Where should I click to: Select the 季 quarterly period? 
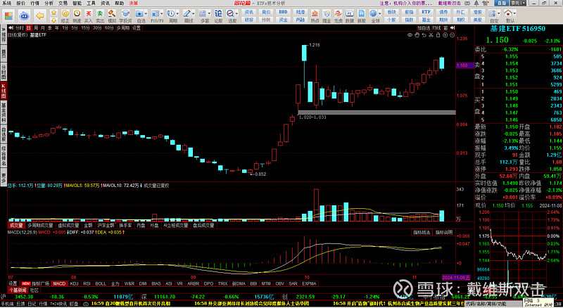[49, 27]
